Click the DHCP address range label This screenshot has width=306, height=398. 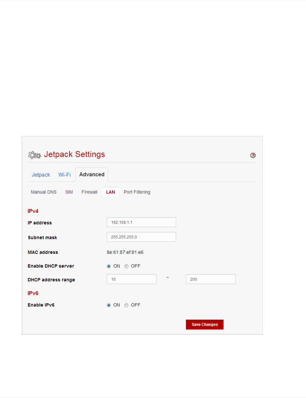pos(51,280)
